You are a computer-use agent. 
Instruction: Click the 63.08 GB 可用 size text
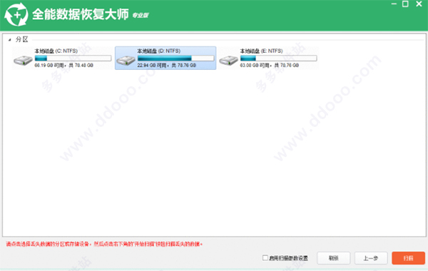(270, 65)
